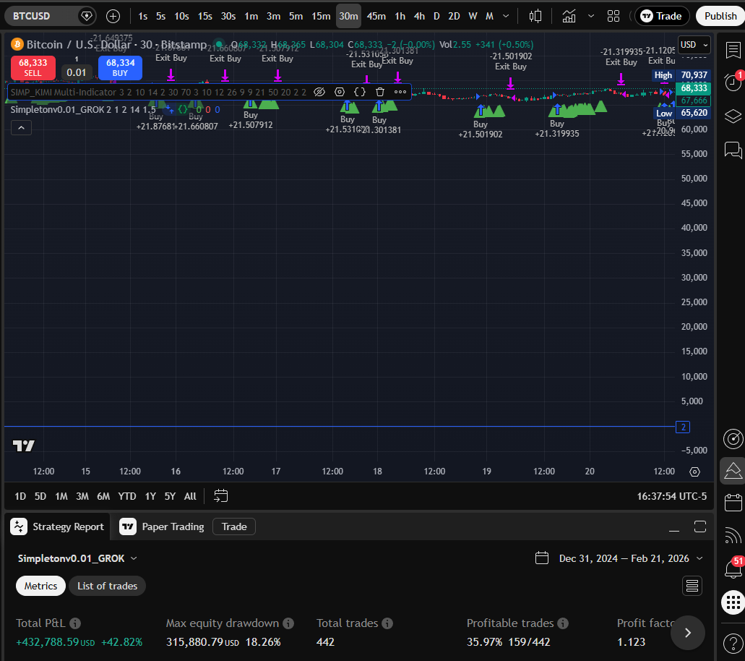Open SIMP_KIMI indicator settings gear
Viewport: 745px width, 661px height.
pyautogui.click(x=339, y=92)
